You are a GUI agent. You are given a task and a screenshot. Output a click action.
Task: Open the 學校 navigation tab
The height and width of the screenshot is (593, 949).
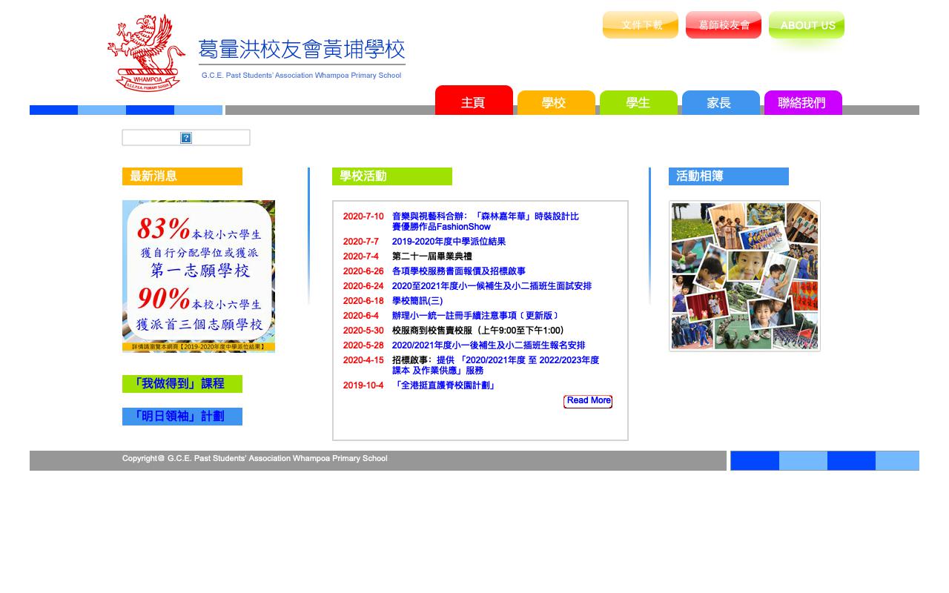point(556,103)
